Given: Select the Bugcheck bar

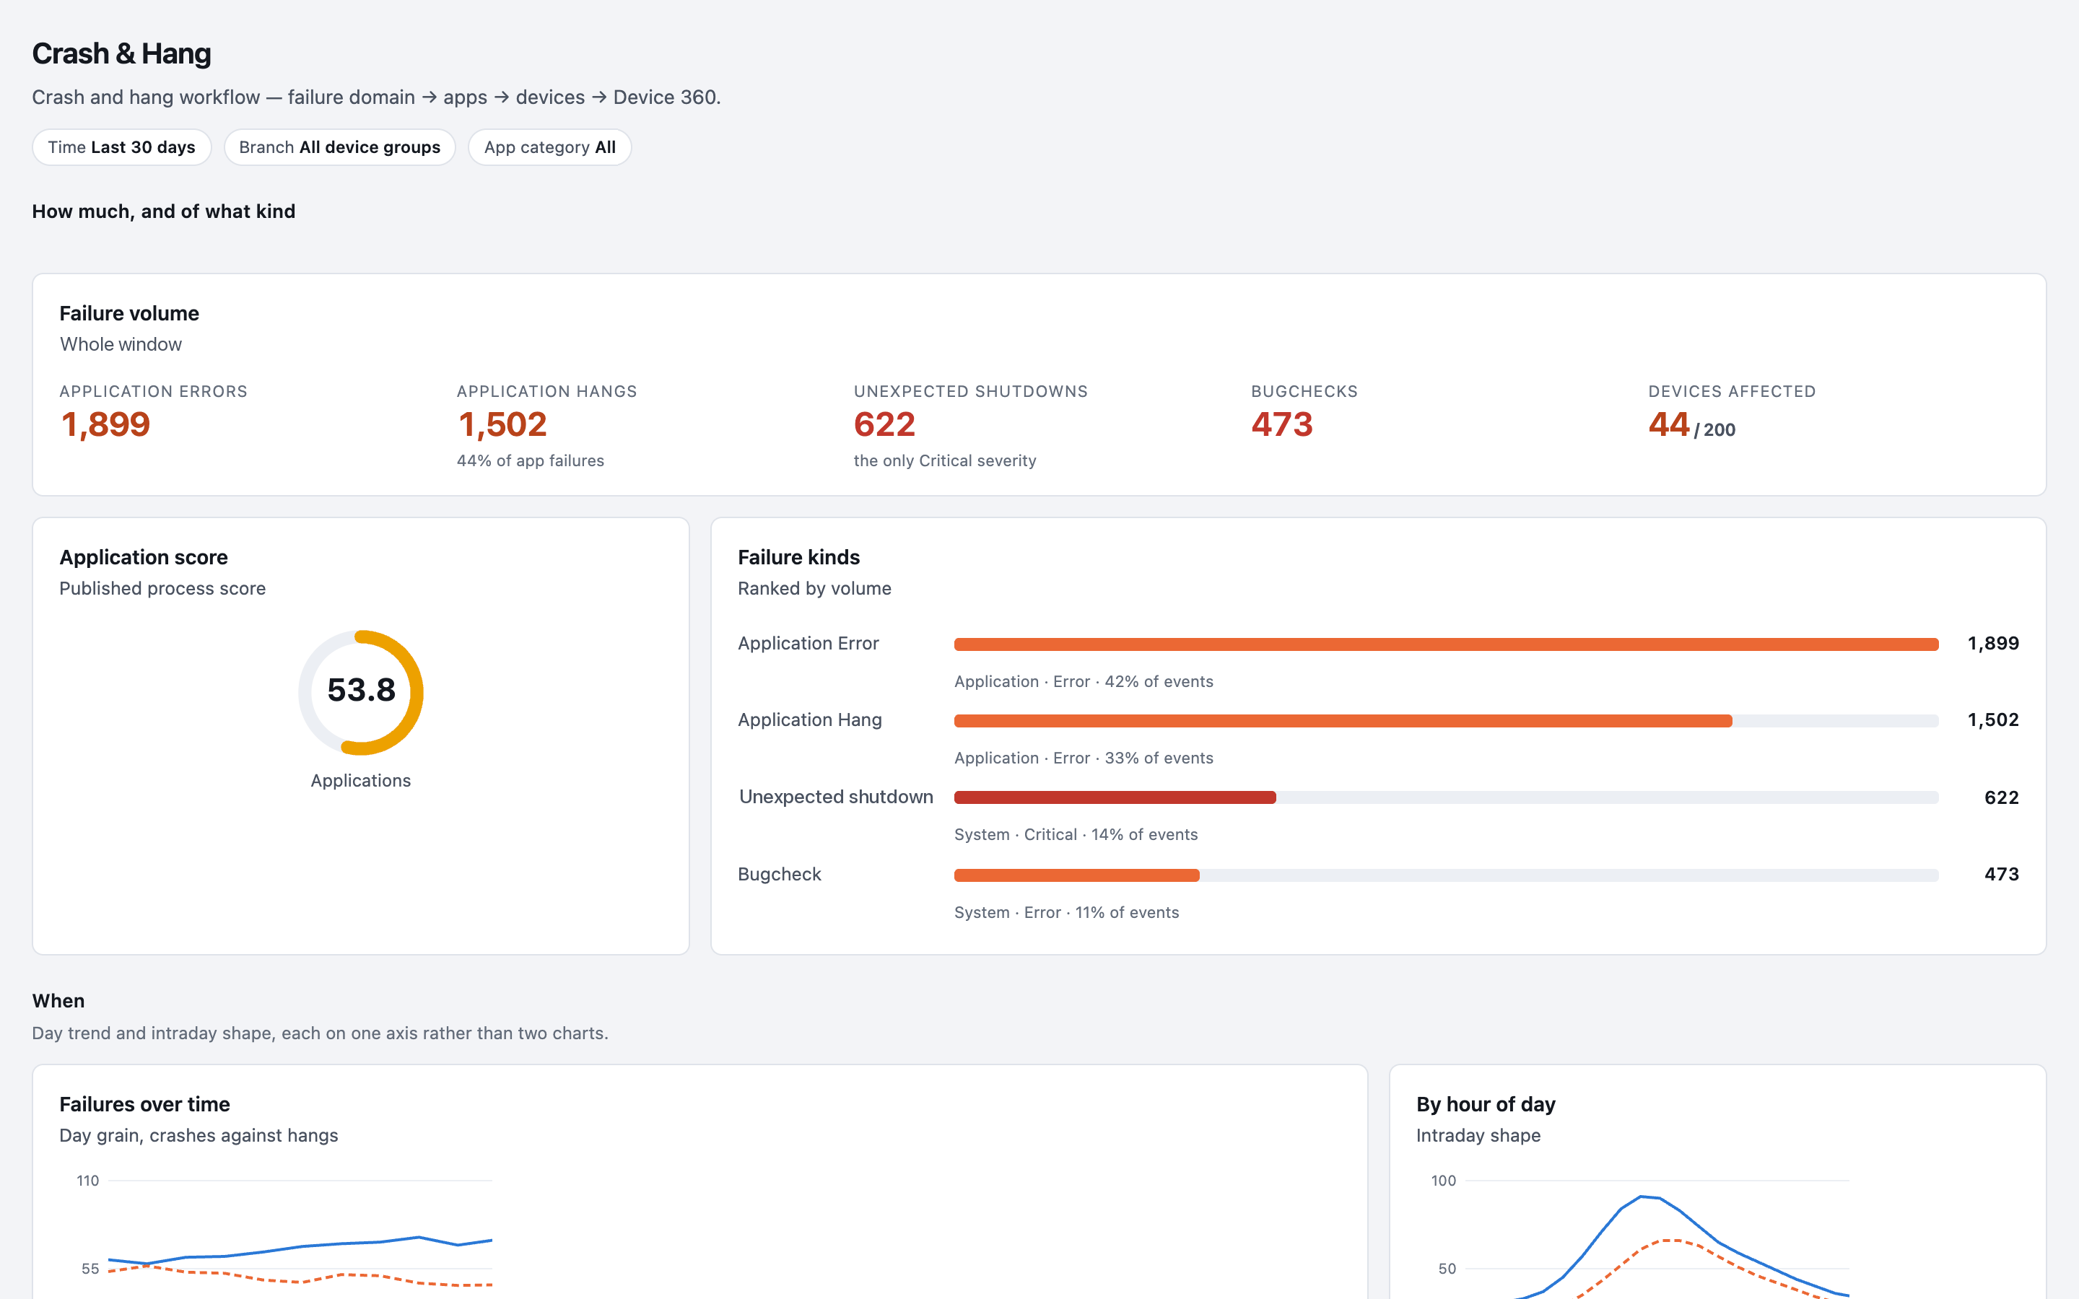Looking at the screenshot, I should pos(1076,875).
